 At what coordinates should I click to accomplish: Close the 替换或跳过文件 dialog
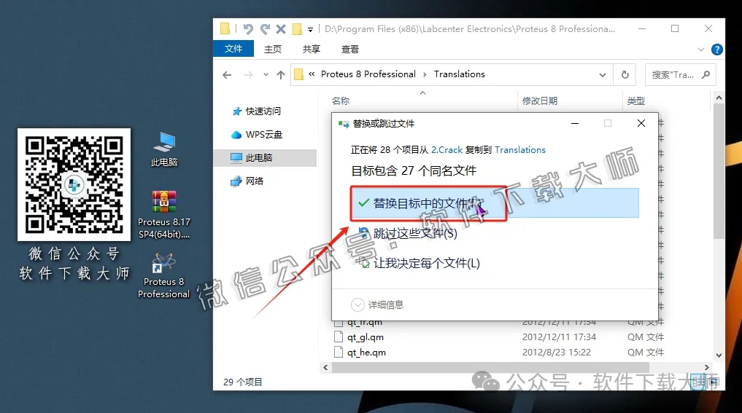pyautogui.click(x=641, y=123)
